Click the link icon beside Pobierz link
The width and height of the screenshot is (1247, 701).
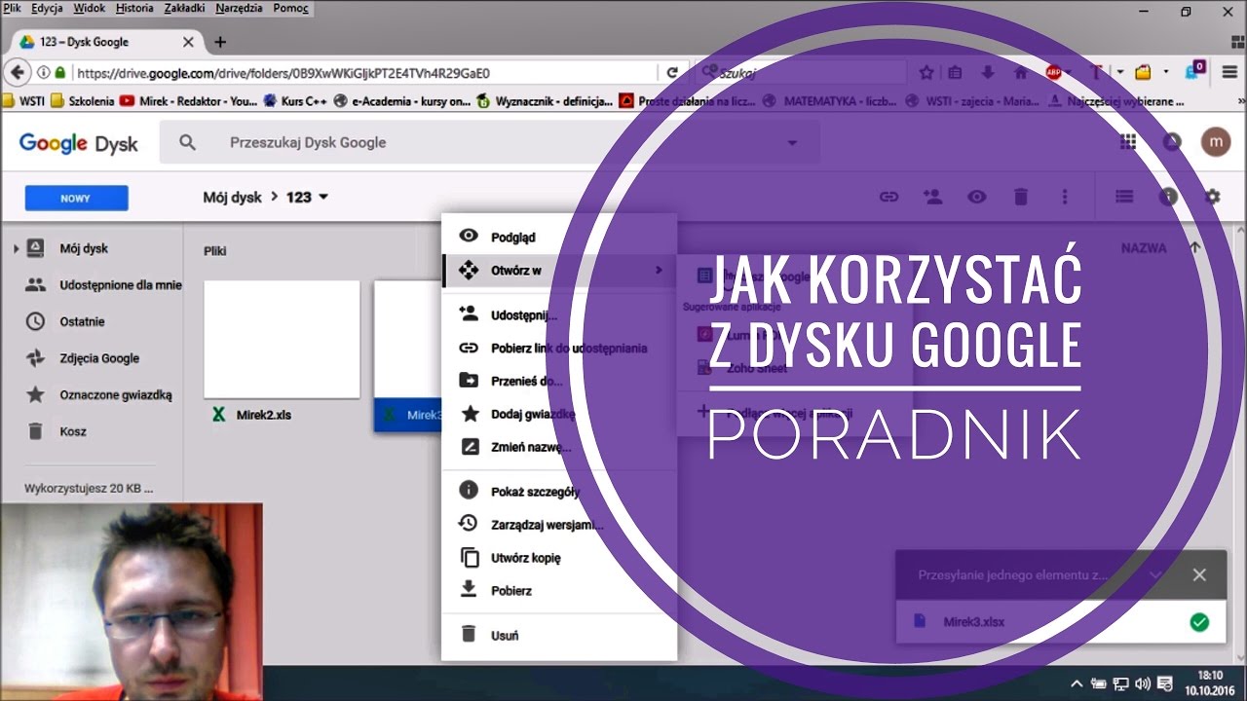[x=469, y=348]
